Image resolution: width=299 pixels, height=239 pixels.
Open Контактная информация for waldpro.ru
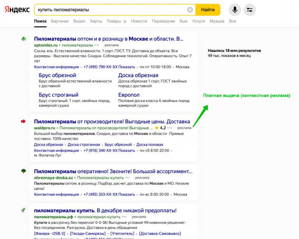[x=56, y=151]
